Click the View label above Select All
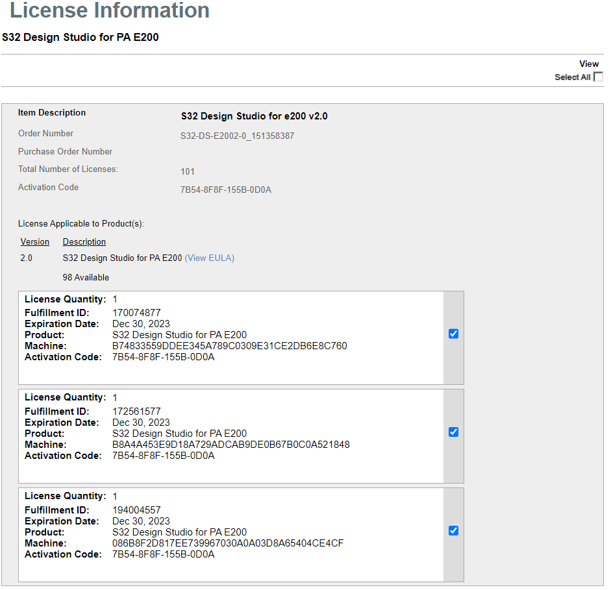Viewport: 611px width, 590px height. click(588, 64)
